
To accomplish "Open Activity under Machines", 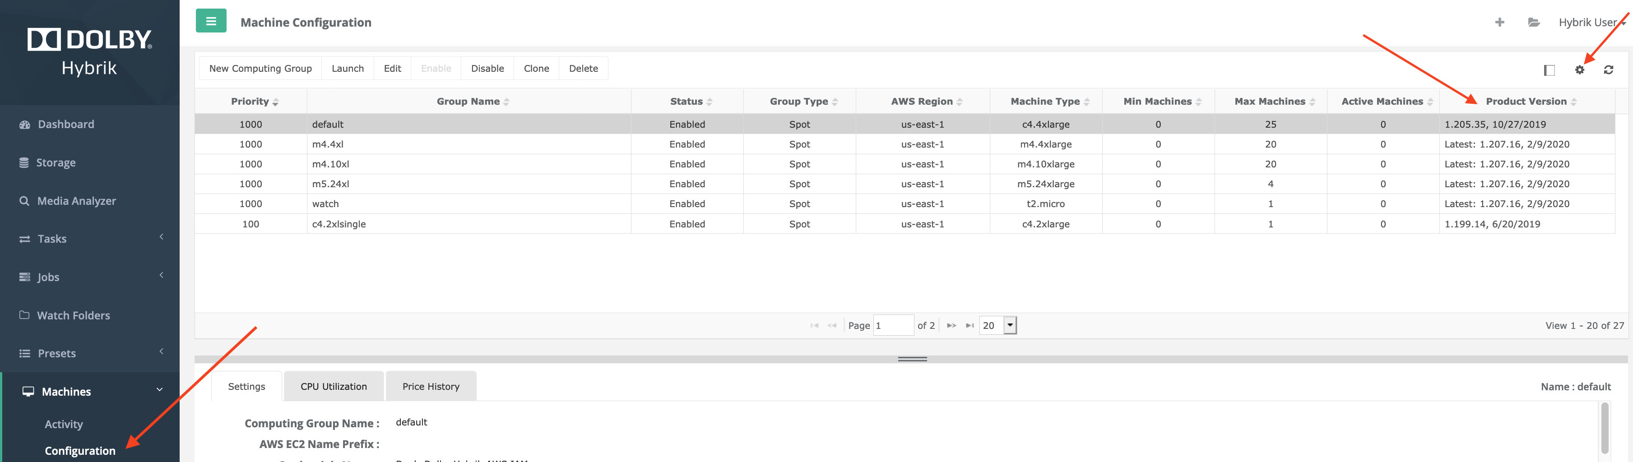I will tap(63, 425).
